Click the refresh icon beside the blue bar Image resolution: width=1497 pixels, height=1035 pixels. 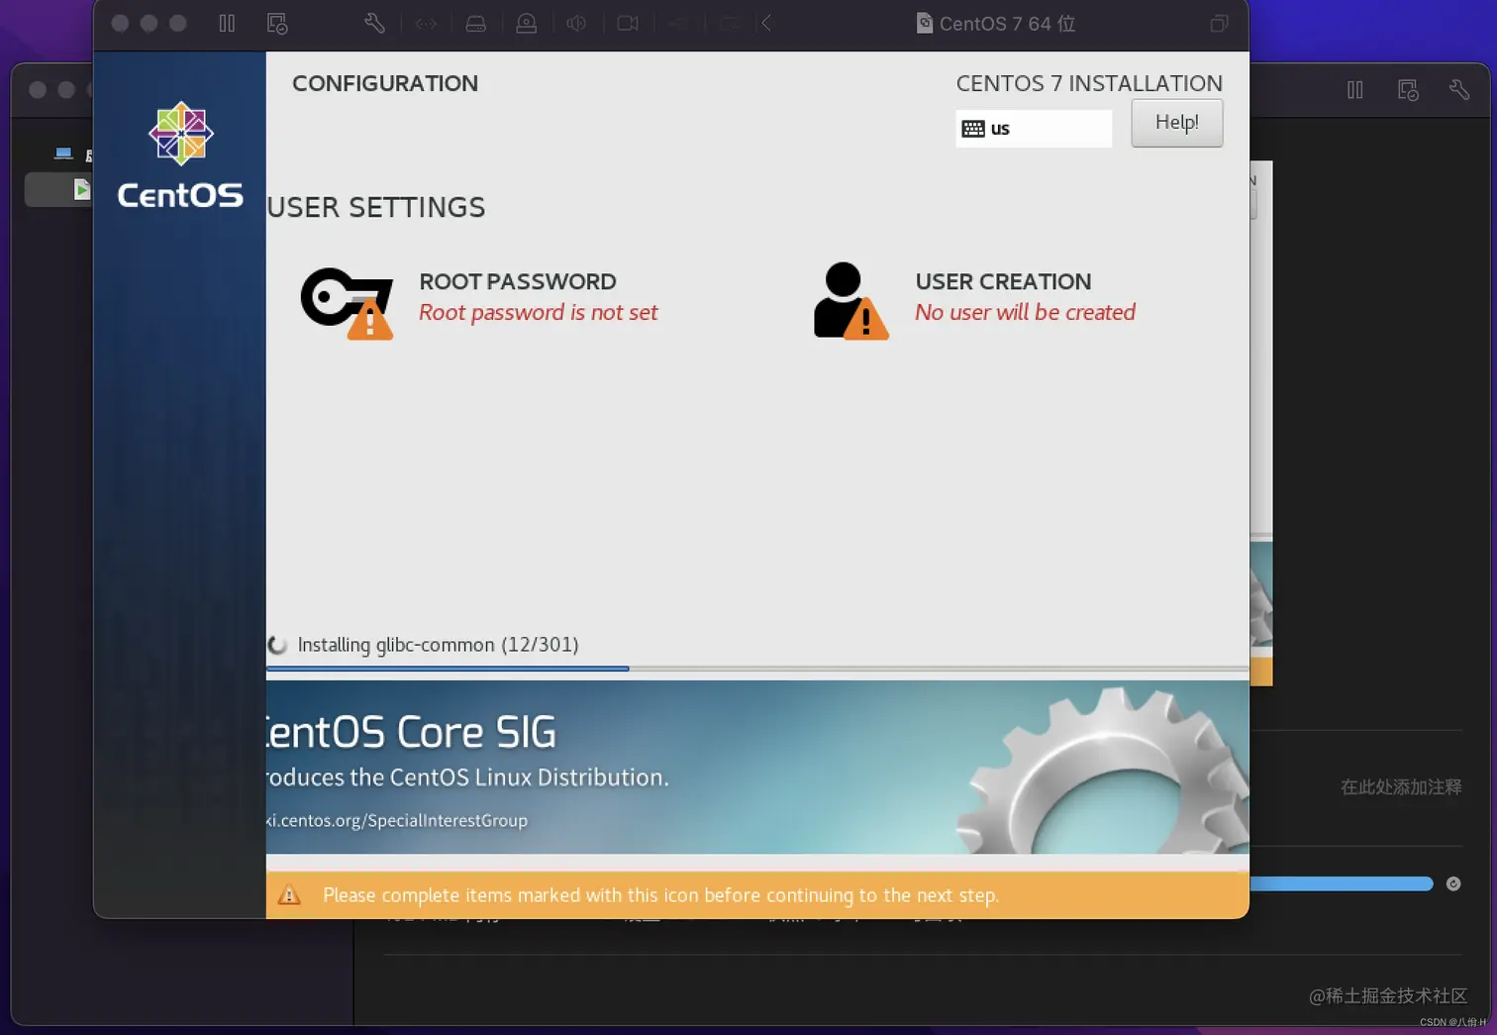coord(1453,883)
